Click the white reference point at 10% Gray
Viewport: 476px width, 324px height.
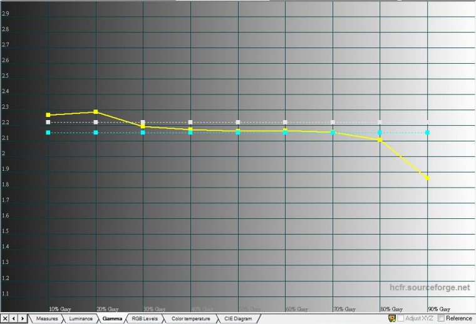tap(48, 122)
